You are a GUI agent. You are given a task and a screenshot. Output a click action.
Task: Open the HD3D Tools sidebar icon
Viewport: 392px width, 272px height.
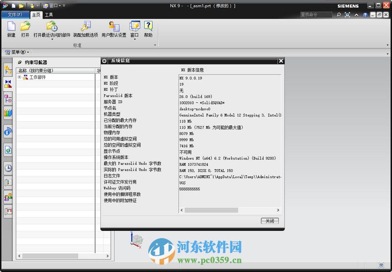tap(8, 131)
